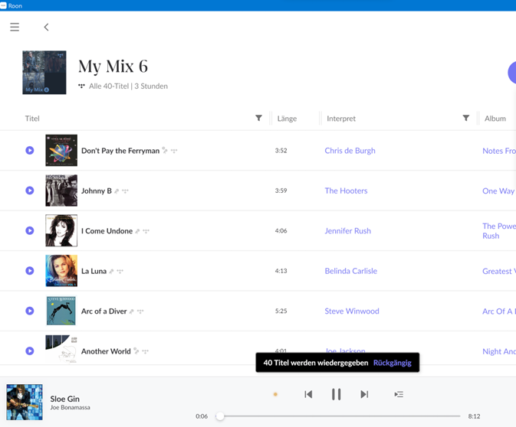Click the Tidal icon beside Johnny B

tap(126, 191)
